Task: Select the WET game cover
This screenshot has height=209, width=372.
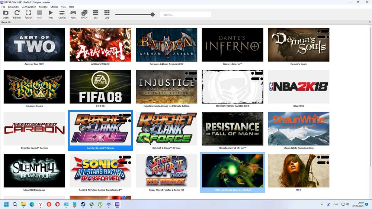Action: 298,170
